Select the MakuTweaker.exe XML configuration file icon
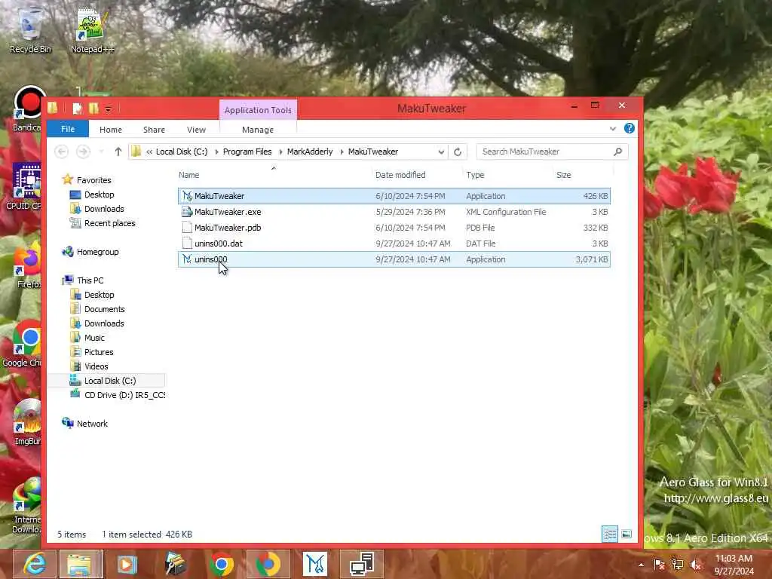 point(187,212)
